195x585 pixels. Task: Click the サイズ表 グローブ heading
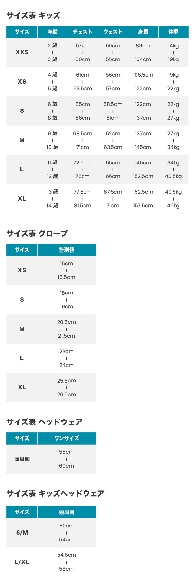click(37, 233)
